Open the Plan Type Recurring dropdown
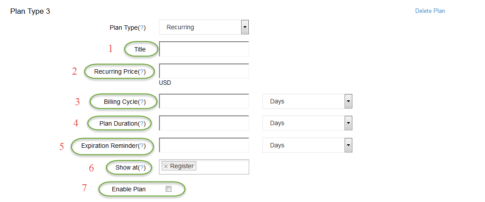Image resolution: width=485 pixels, height=202 pixels. pos(204,27)
